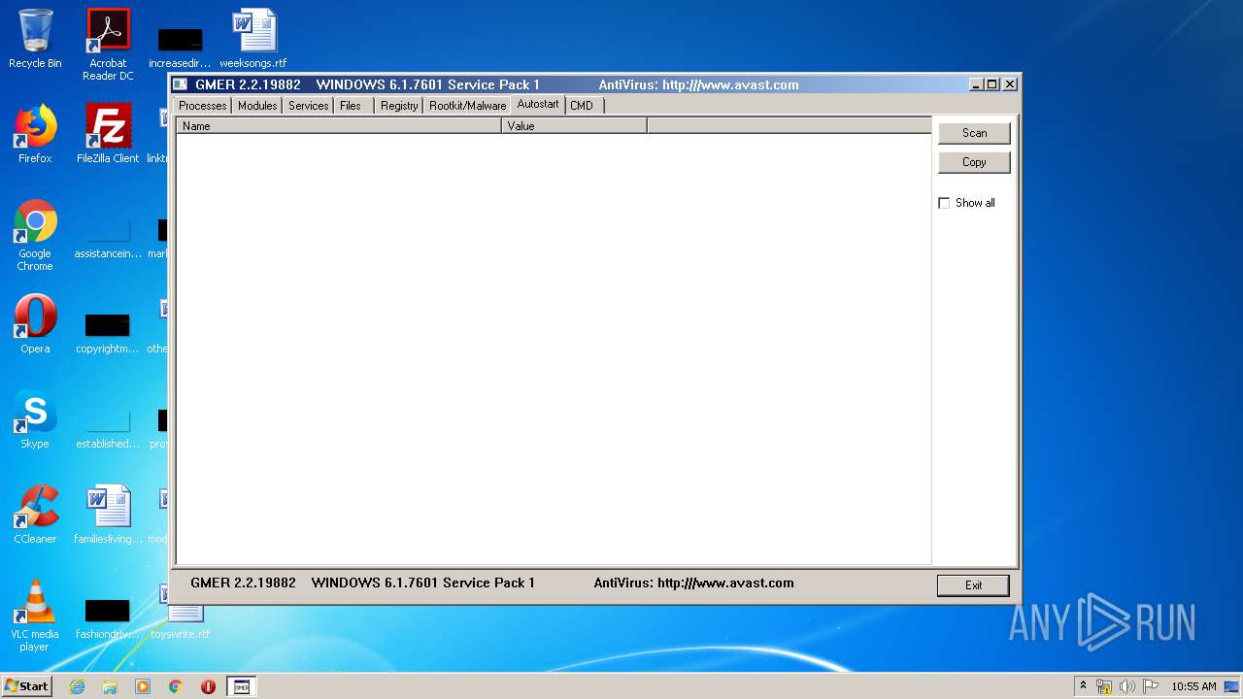
Task: Launch Acrobat Reader DC shortcut
Action: pyautogui.click(x=108, y=45)
